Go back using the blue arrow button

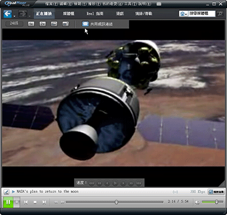(7, 14)
